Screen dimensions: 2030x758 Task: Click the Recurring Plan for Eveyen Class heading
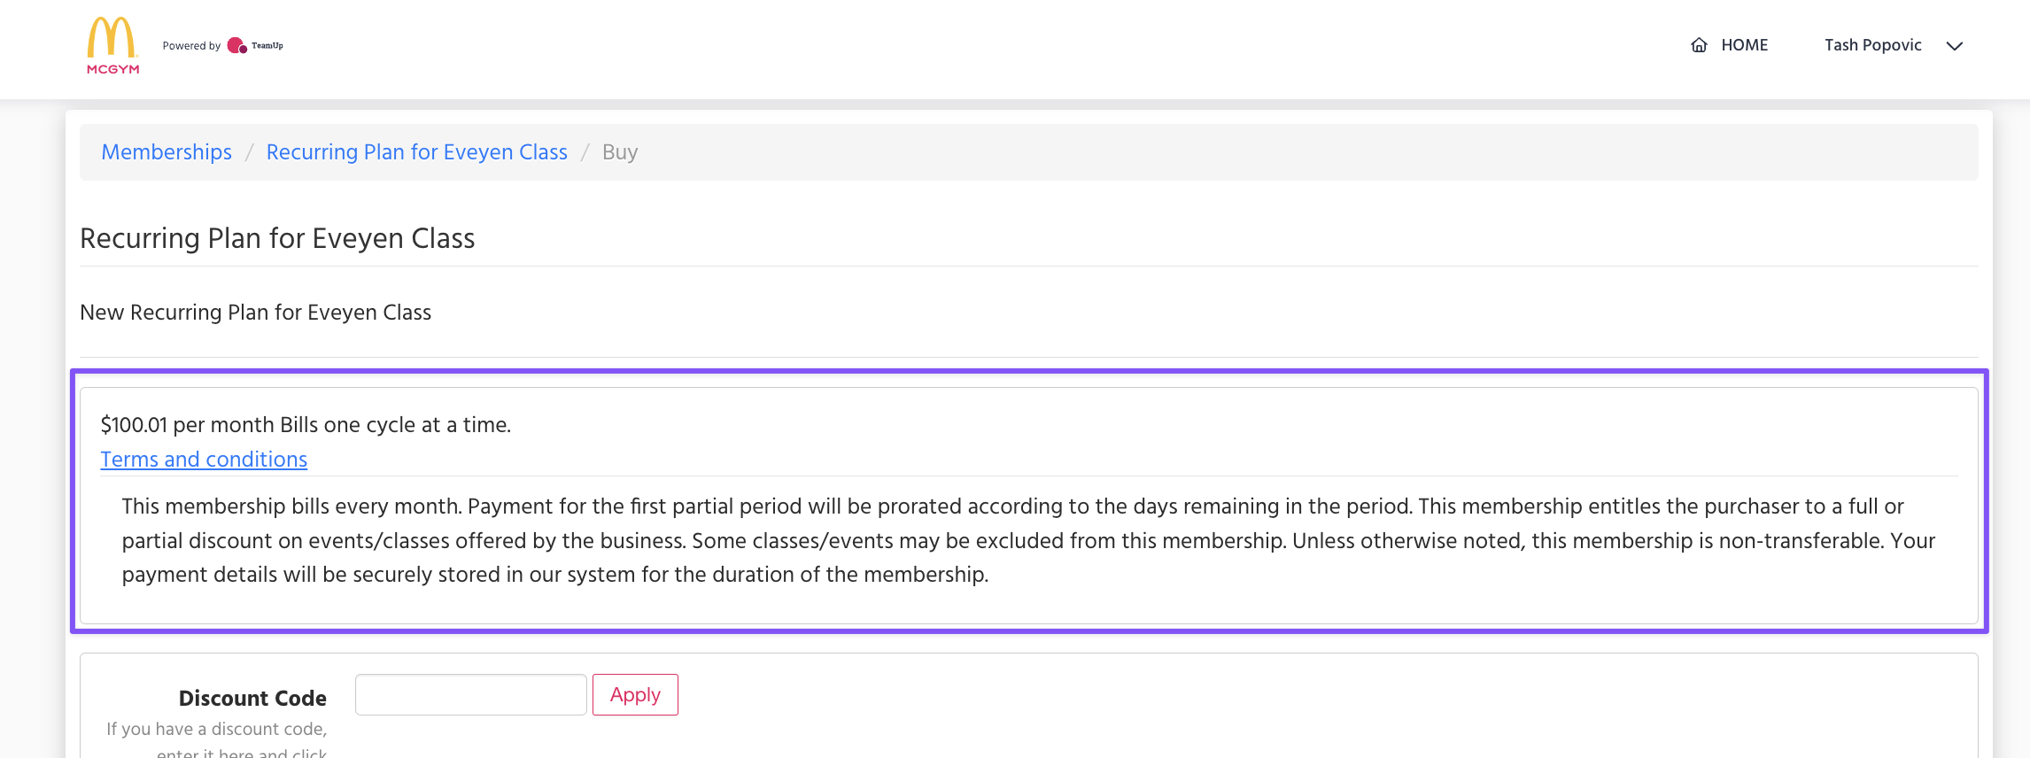click(x=277, y=238)
